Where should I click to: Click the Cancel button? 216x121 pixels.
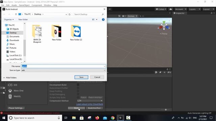click(x=97, y=77)
